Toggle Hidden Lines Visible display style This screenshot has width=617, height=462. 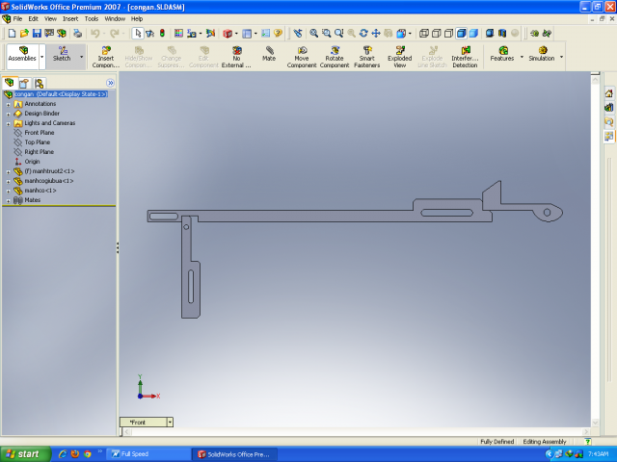click(x=437, y=34)
